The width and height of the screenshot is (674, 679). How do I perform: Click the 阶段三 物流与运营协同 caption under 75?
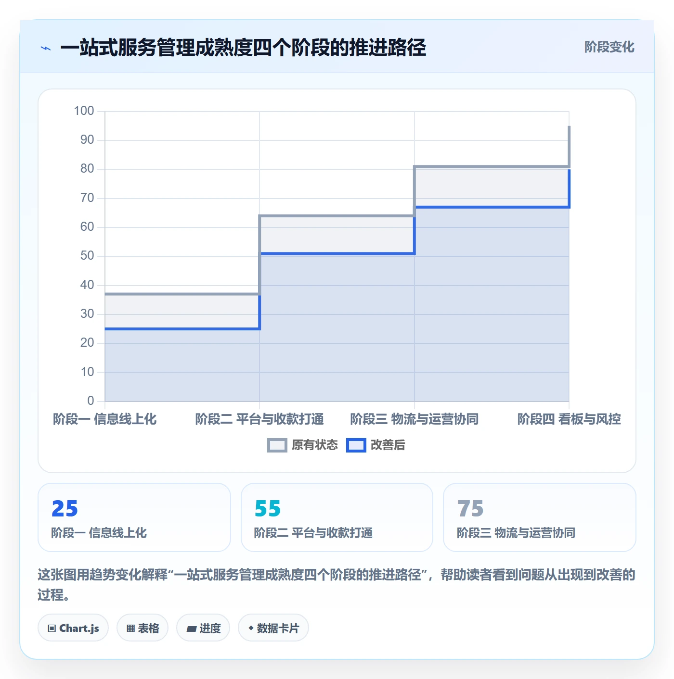tap(516, 533)
